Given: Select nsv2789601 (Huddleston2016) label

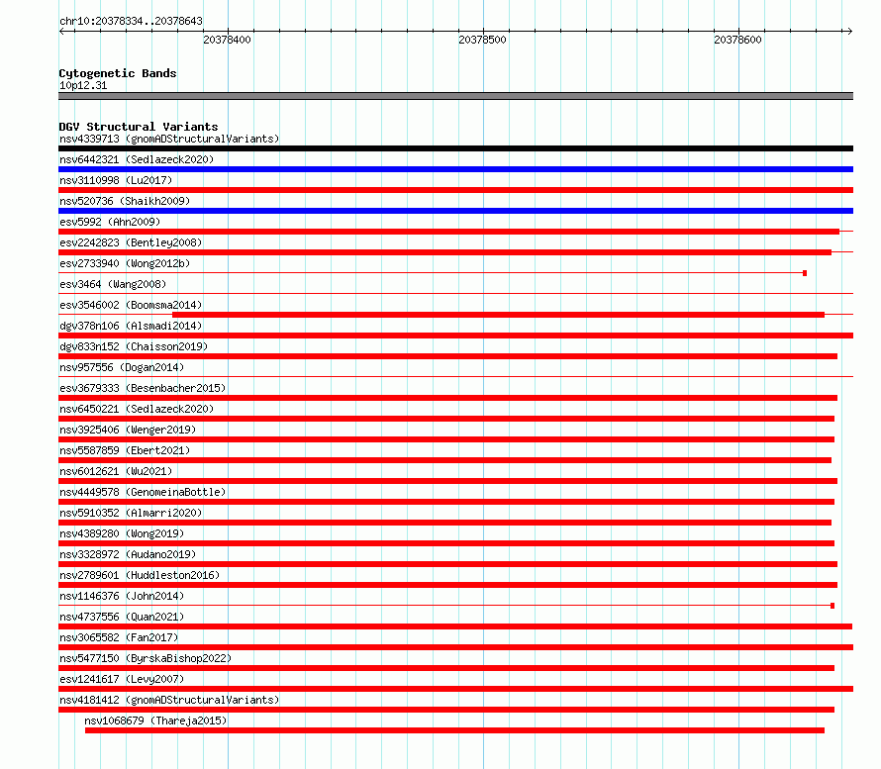Looking at the screenshot, I should (140, 575).
